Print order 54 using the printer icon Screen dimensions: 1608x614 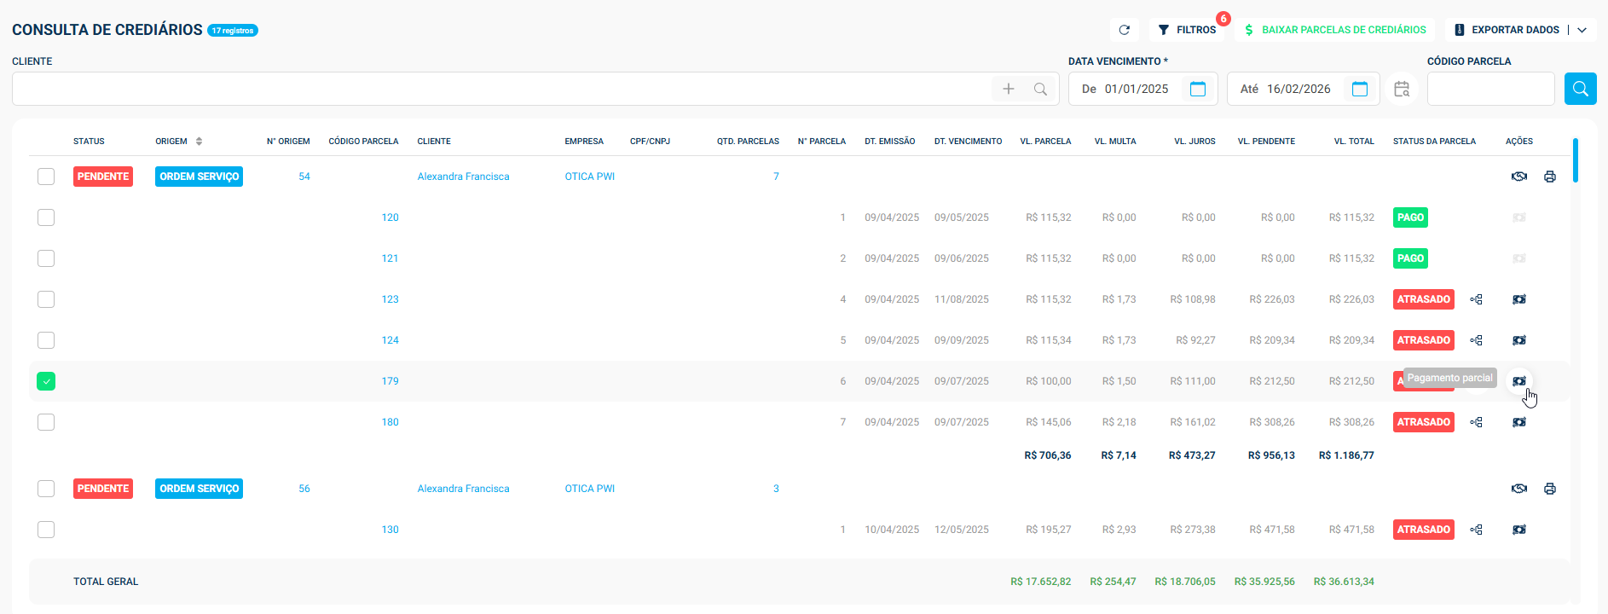[1549, 177]
